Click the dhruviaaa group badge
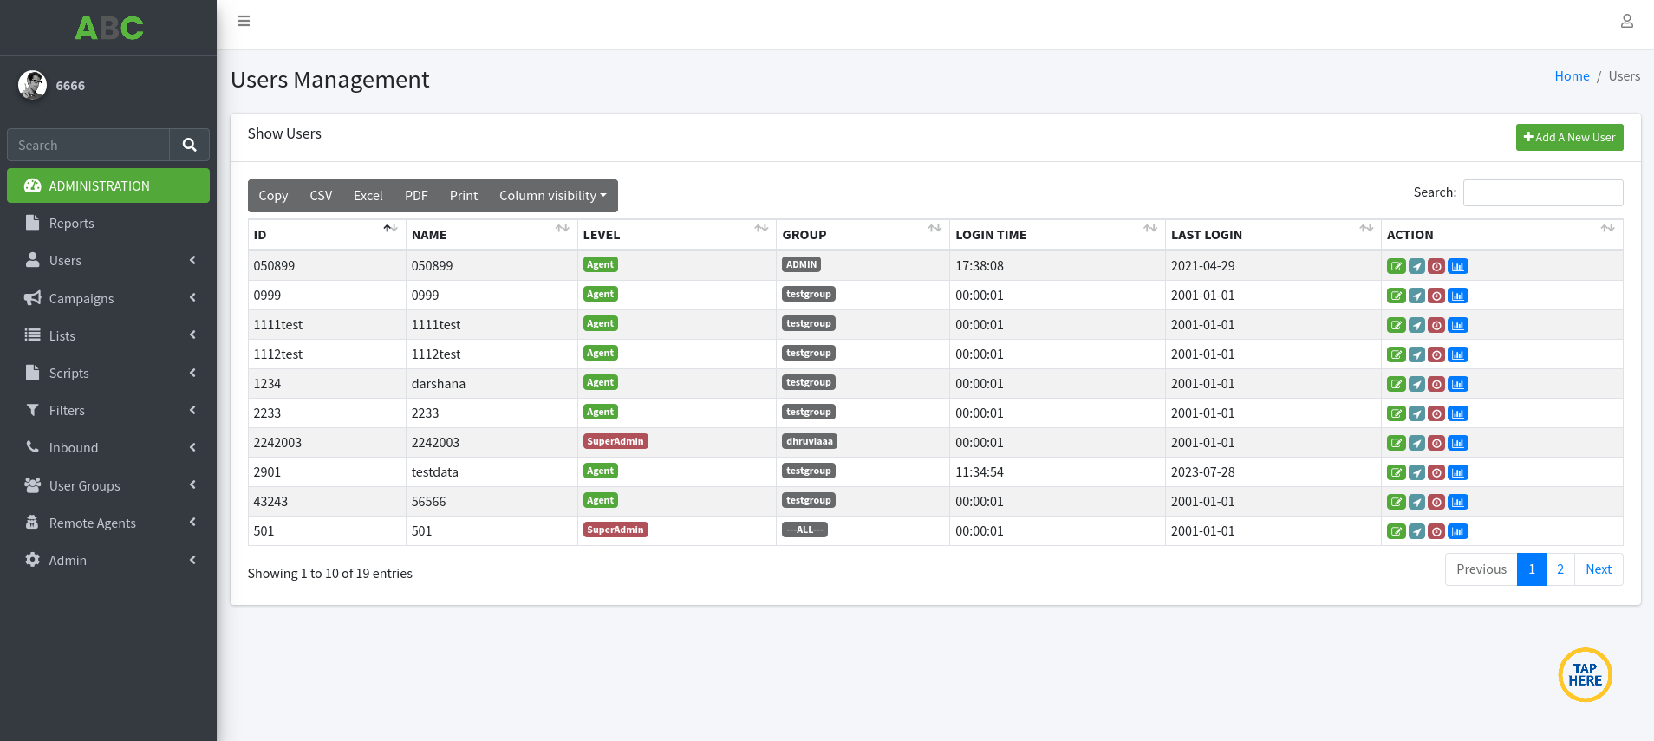 point(810,441)
